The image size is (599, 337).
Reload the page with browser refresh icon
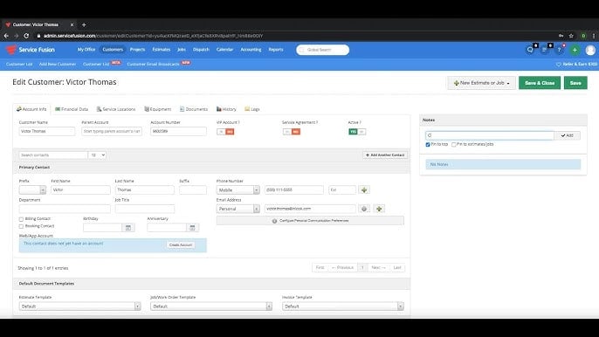point(26,36)
